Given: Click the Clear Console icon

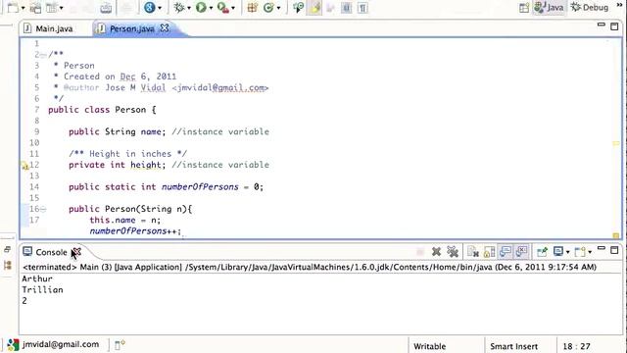Looking at the screenshot, I should click(473, 252).
